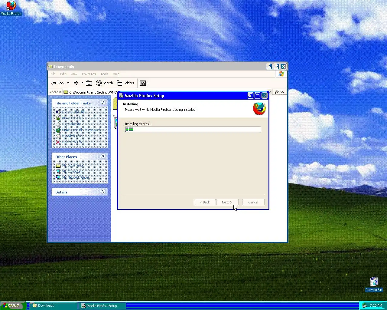Switch to Downloads in the taskbar
387x310 pixels.
(x=53, y=305)
